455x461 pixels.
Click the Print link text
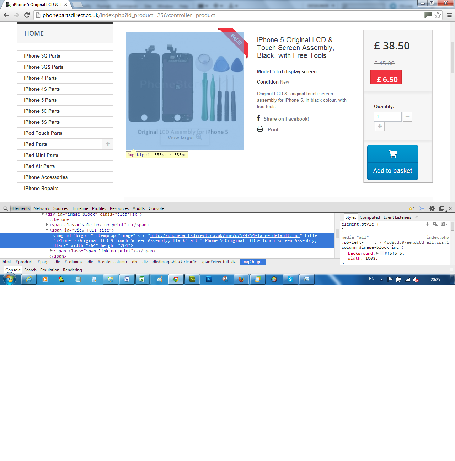click(273, 129)
